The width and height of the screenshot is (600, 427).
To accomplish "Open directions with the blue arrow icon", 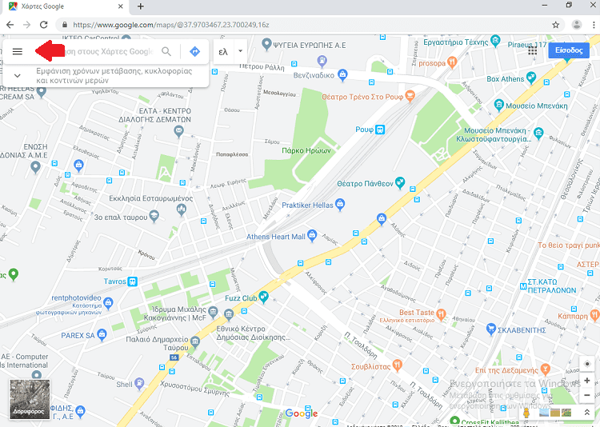I will point(194,51).
